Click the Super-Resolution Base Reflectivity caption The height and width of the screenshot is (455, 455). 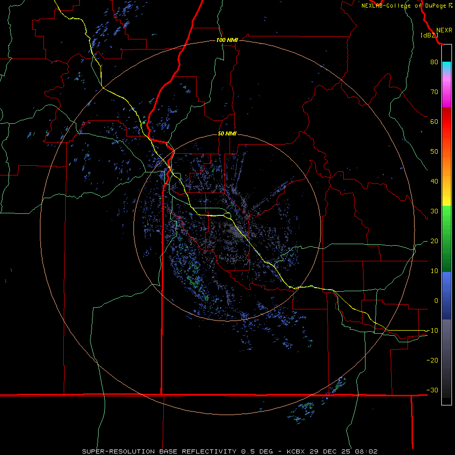[159, 451]
